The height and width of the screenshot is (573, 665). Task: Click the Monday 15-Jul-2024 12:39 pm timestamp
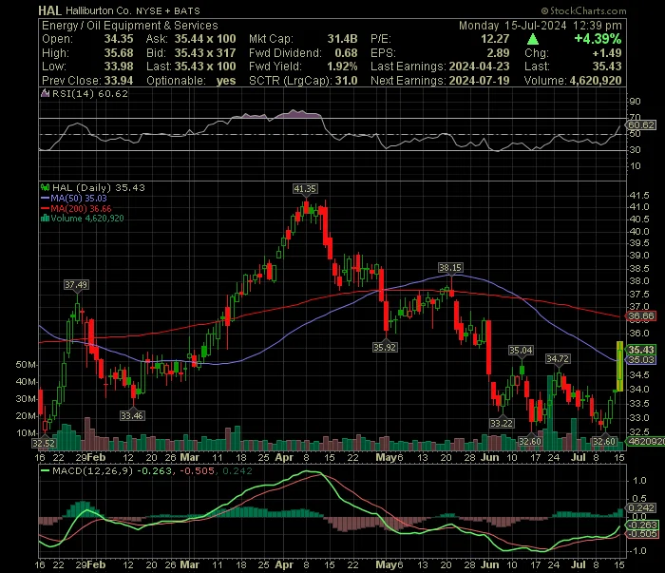click(x=541, y=26)
